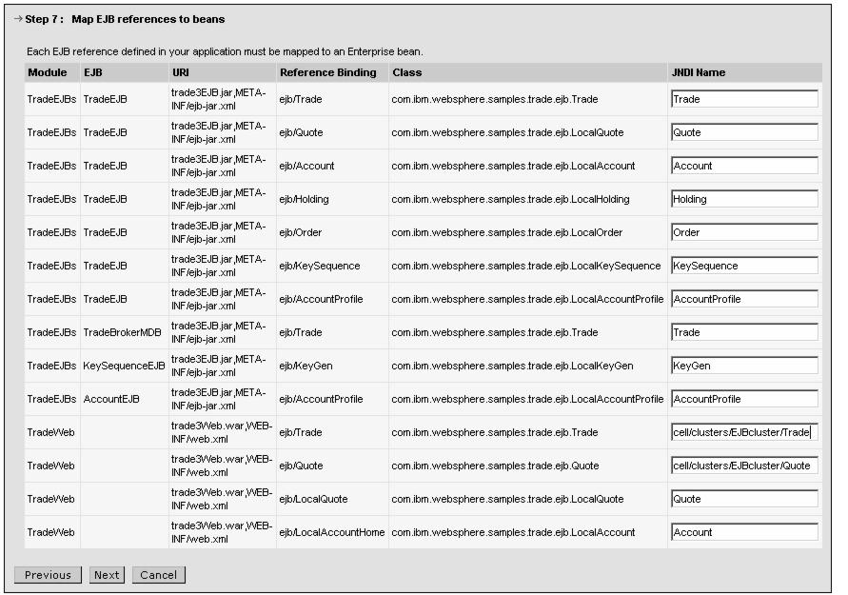Edit JNDI Name for ejb/LocalQuote row
The image size is (848, 595).
(x=744, y=499)
